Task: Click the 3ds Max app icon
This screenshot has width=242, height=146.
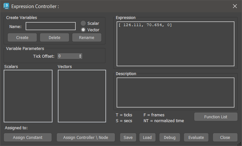Action: point(6,6)
